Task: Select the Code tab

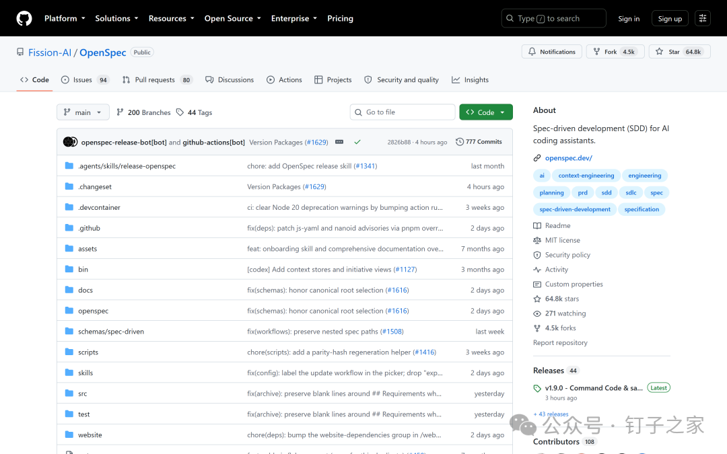Action: tap(34, 79)
